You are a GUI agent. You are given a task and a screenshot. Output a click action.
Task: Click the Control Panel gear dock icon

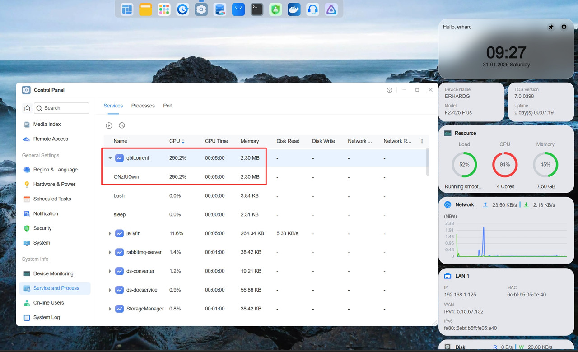coord(201,9)
